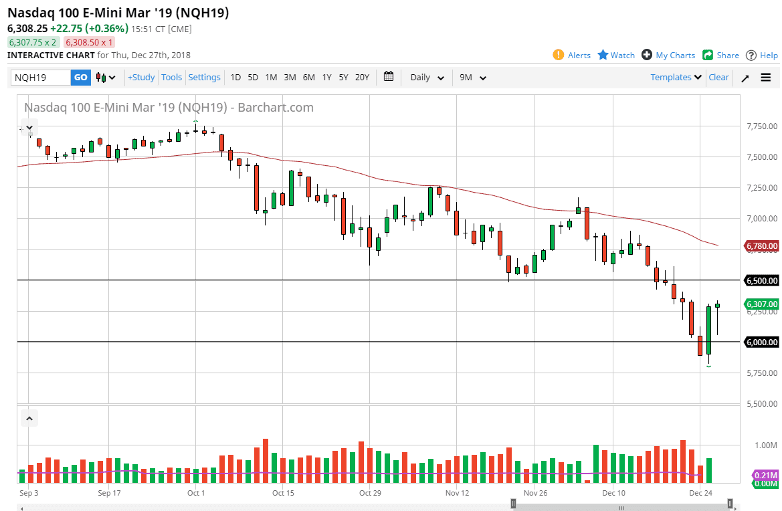782x511 pixels.
Task: Open the Alerts panel via the orange alert icon
Action: tap(559, 55)
